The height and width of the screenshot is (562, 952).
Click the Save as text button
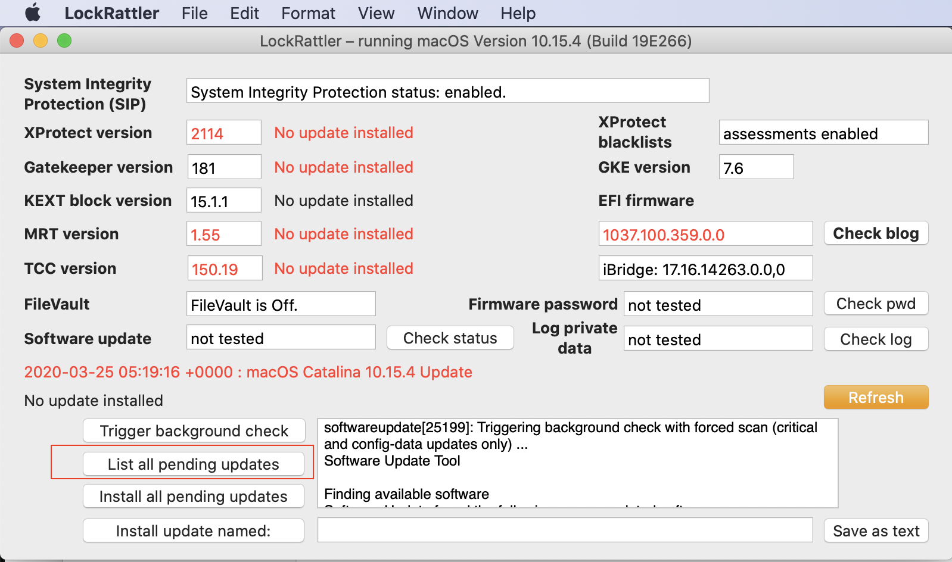(x=876, y=530)
